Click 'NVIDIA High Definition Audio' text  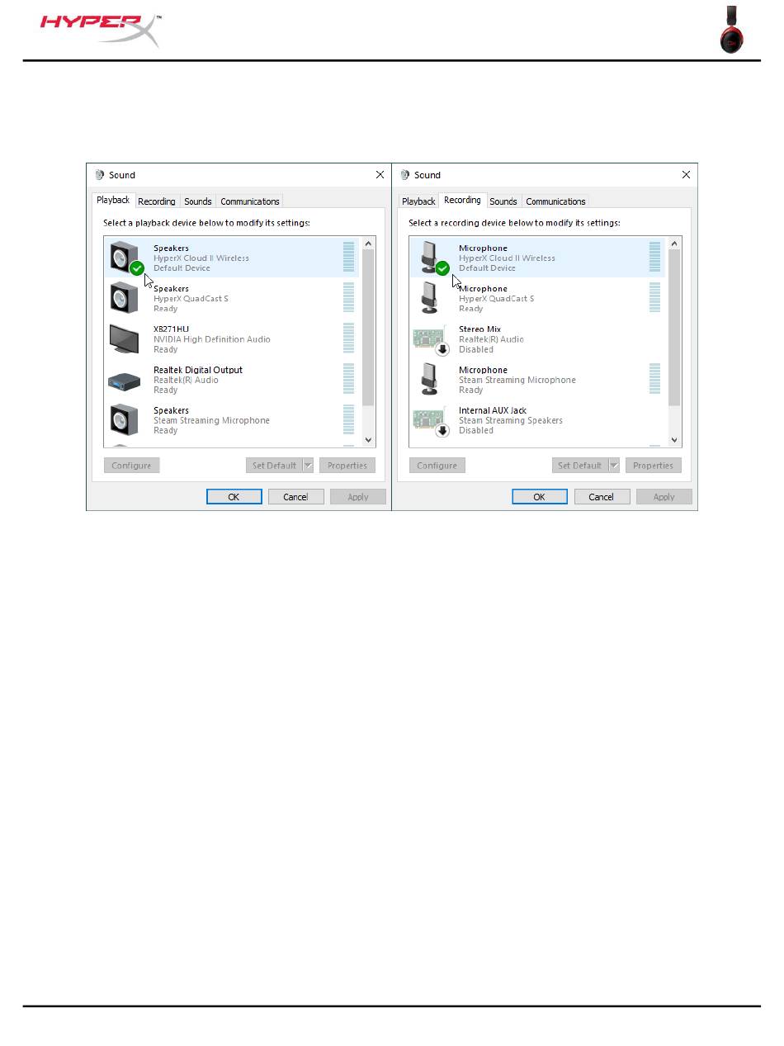click(x=211, y=339)
